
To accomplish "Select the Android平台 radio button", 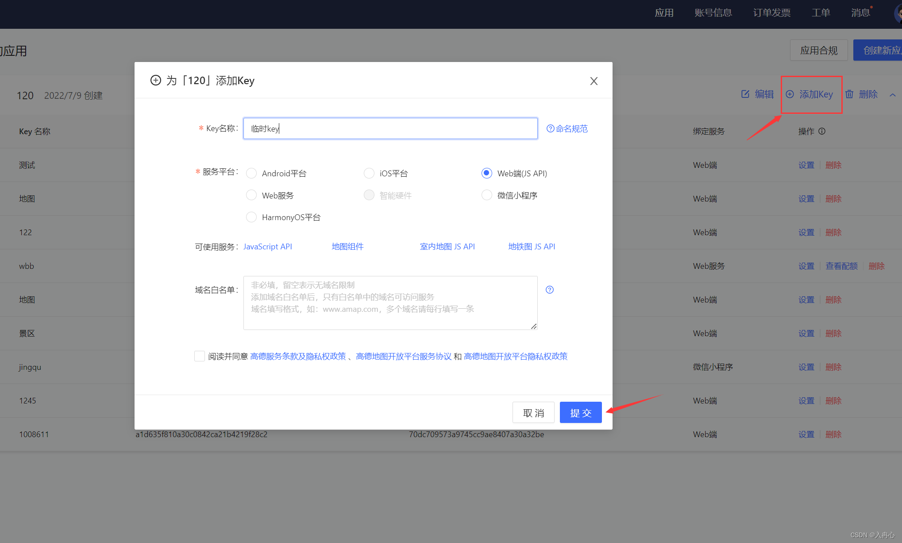I will [x=251, y=173].
